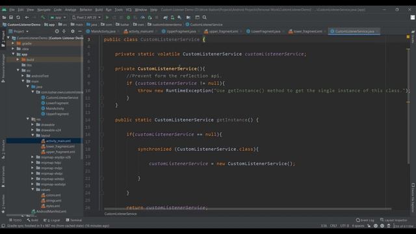416x234 pixels.
Task: Expand the .idea folder
Action: click(13, 49)
